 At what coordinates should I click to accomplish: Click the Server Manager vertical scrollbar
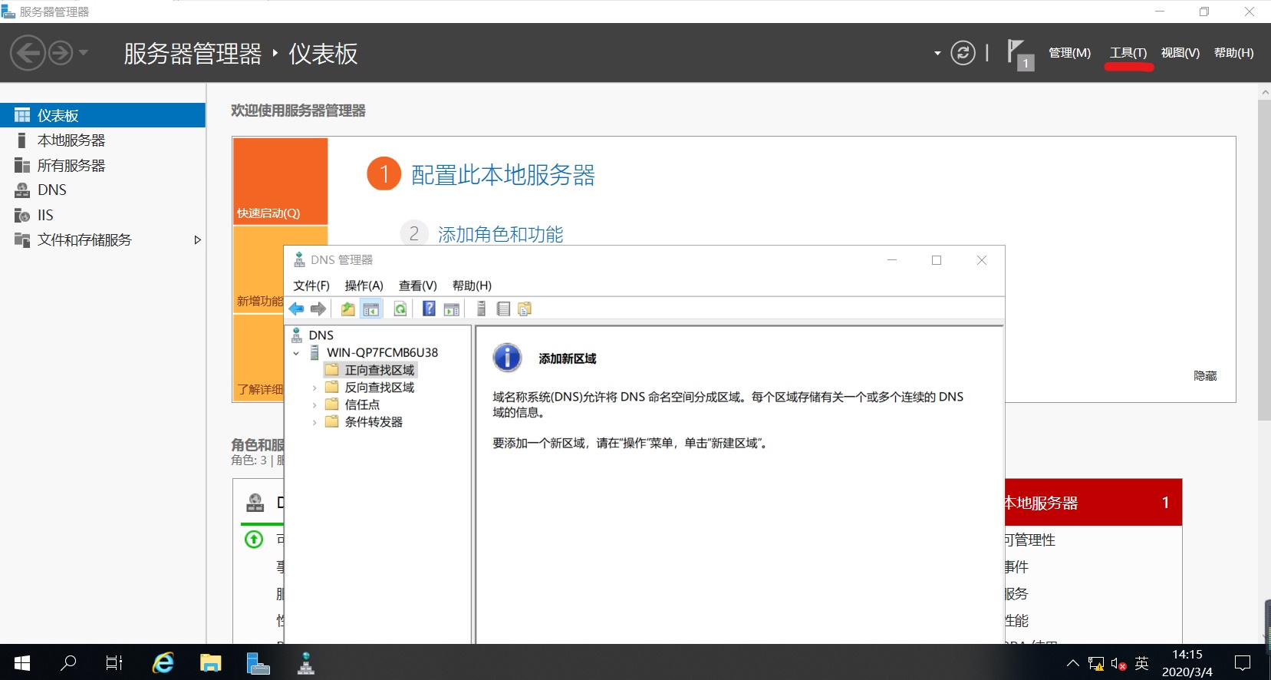(1263, 261)
